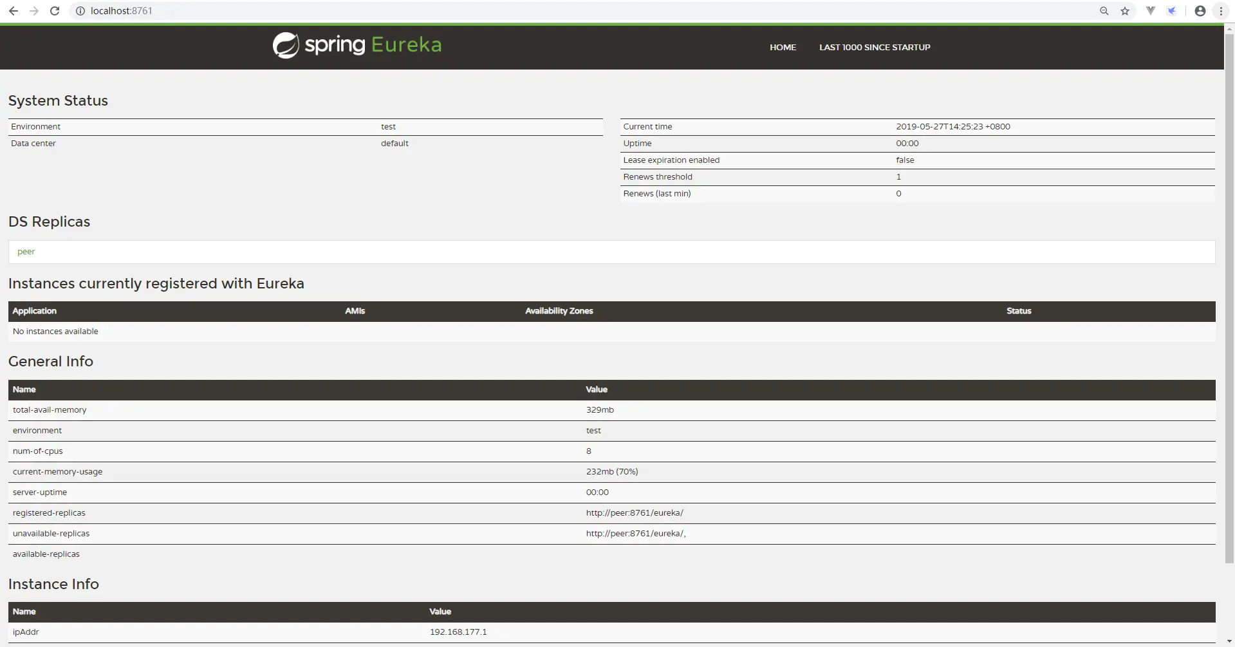The image size is (1235, 647).
Task: Click the total-avail-memory row name
Action: point(50,410)
